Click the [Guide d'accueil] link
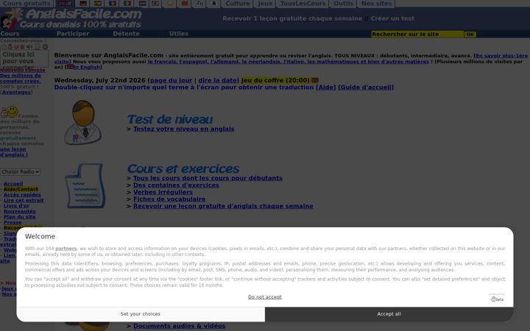Screen dimensions: 530x331 click(366, 88)
